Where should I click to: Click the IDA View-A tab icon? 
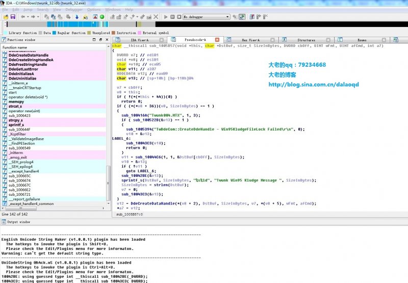click(x=118, y=40)
